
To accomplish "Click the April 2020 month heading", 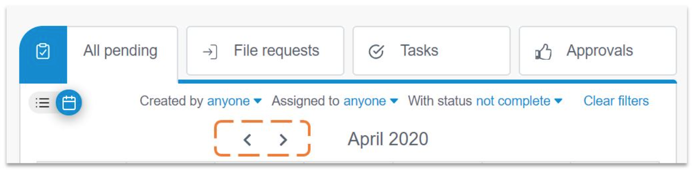I will click(x=388, y=139).
